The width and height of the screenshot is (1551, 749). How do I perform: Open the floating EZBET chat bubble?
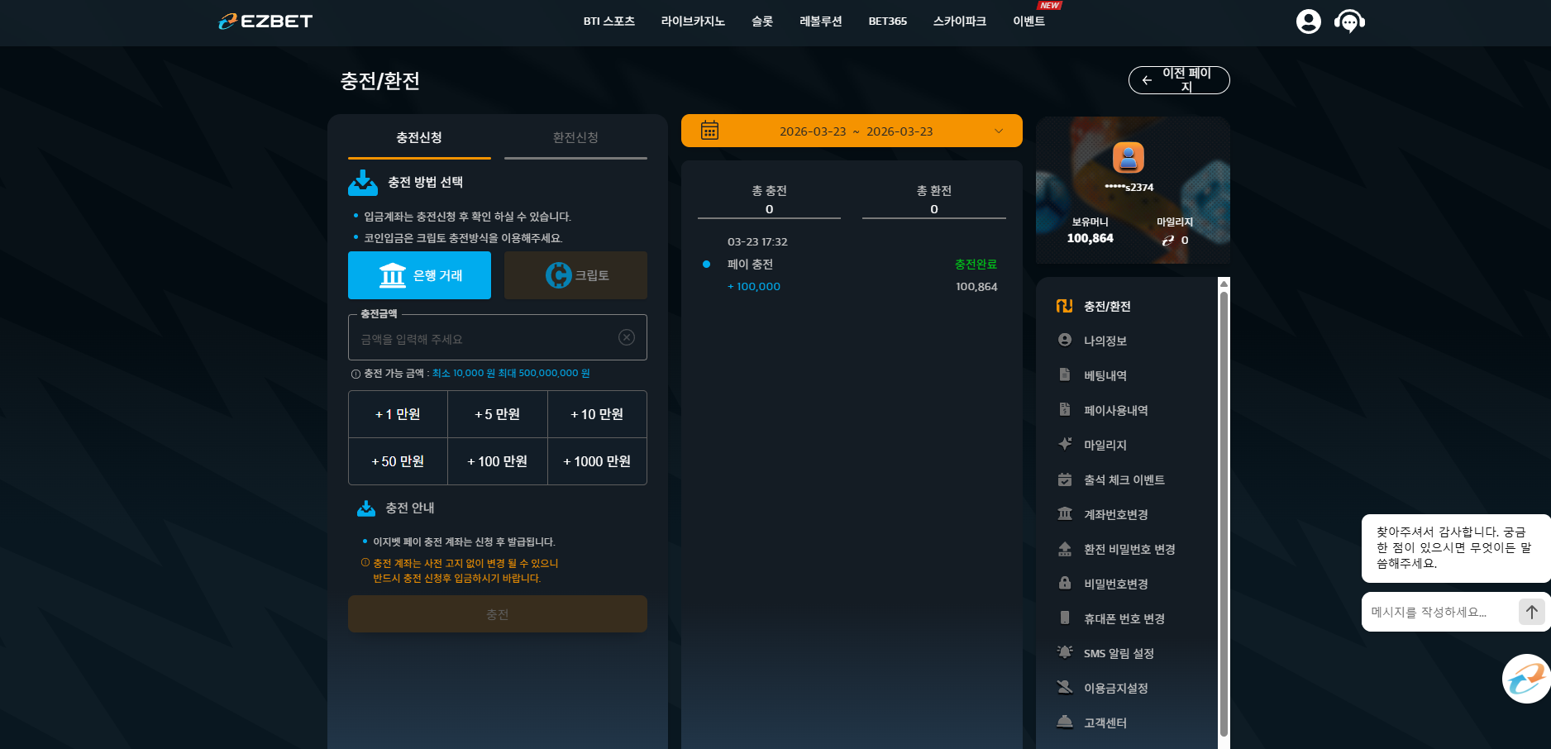coord(1525,679)
